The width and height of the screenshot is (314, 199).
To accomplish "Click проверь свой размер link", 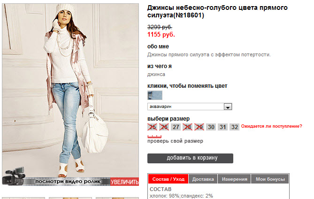I will (x=175, y=141).
